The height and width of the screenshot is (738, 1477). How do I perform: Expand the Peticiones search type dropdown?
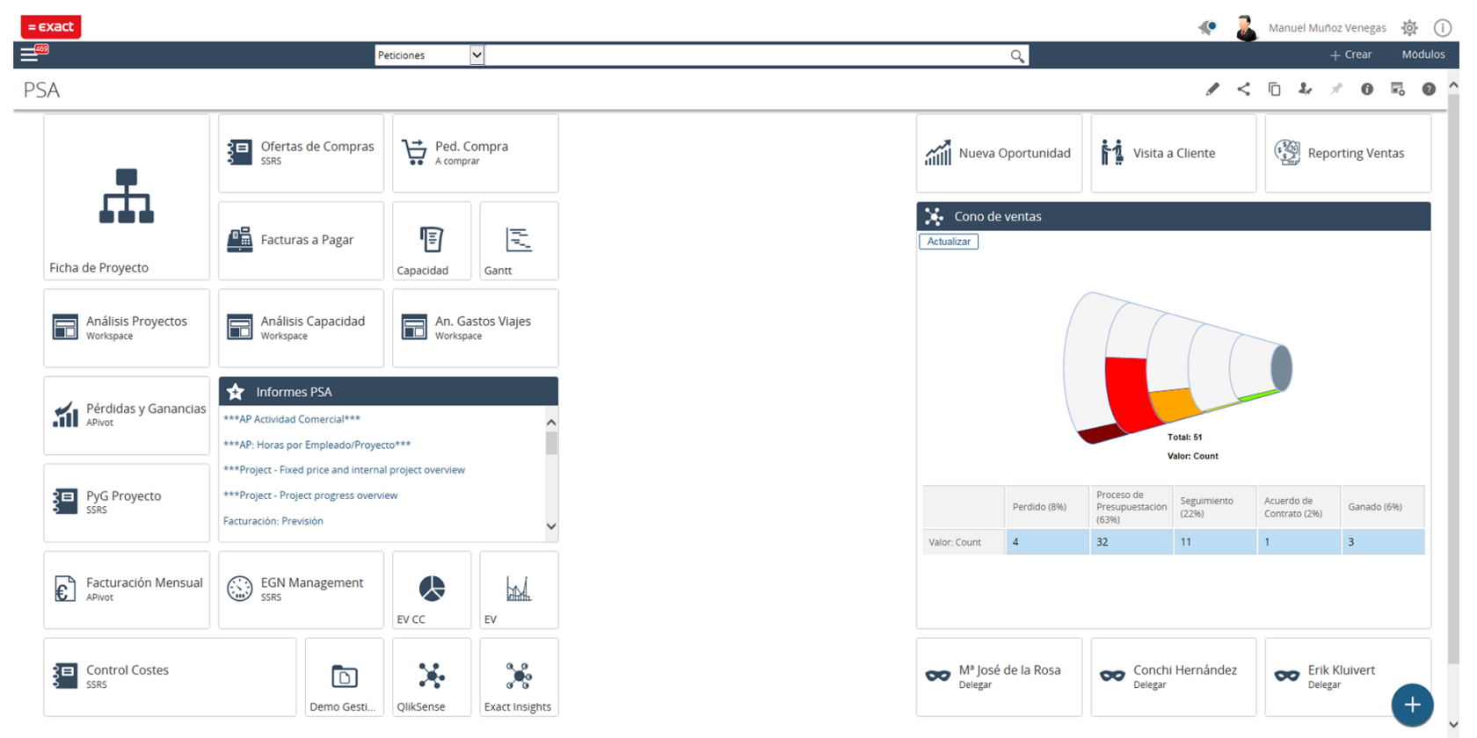coord(477,54)
